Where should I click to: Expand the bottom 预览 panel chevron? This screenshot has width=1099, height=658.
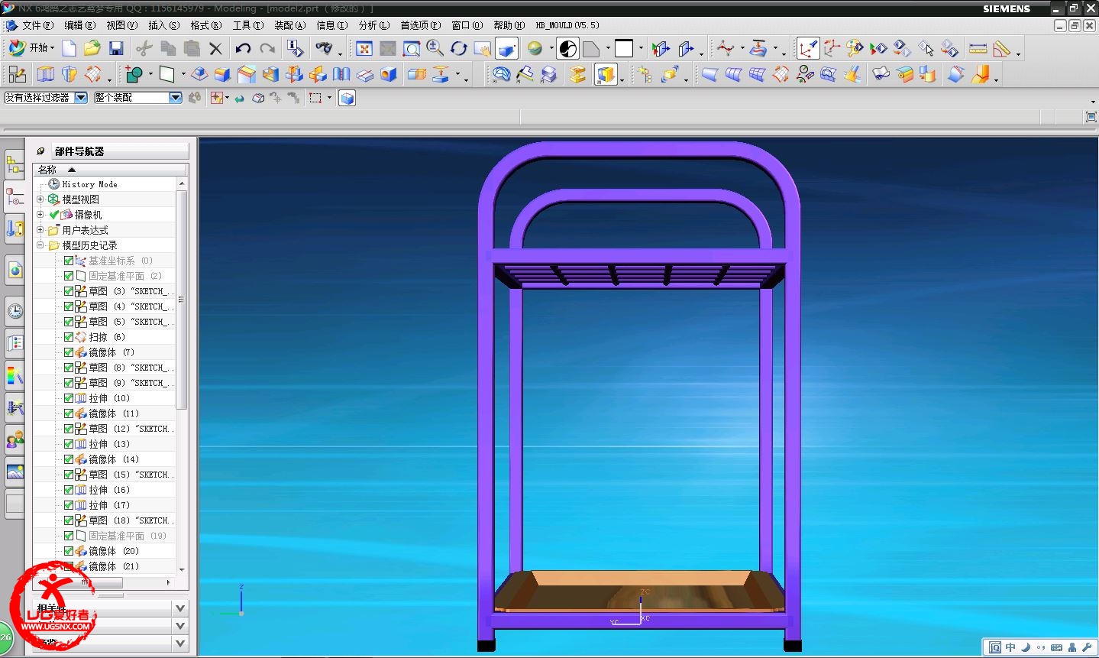click(180, 643)
